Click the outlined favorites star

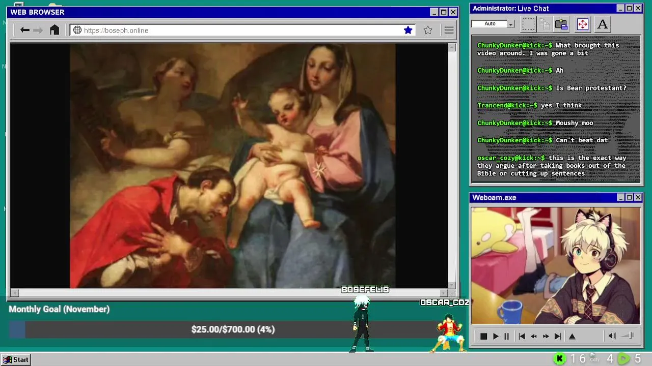click(x=428, y=30)
